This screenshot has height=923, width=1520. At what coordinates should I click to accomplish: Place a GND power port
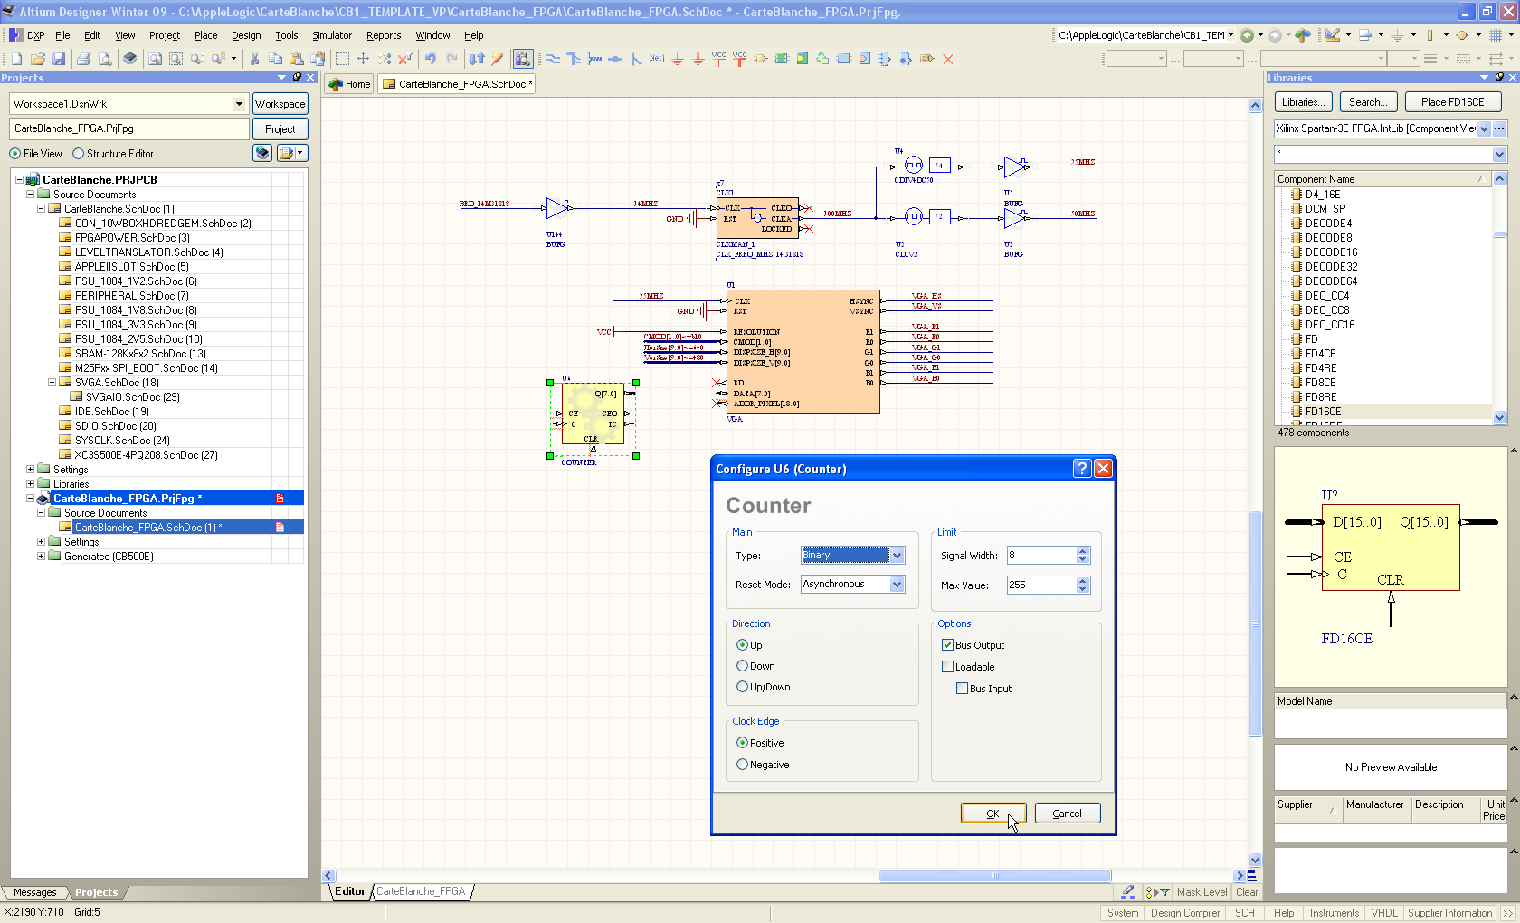pyautogui.click(x=678, y=59)
